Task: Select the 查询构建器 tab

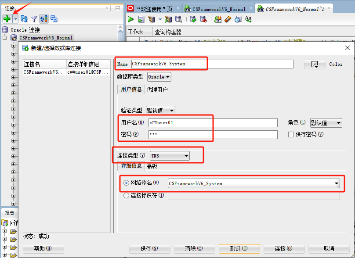Action: pos(168,32)
